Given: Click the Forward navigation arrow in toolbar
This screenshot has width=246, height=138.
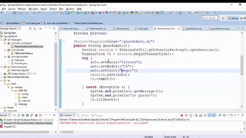Looking at the screenshot, I should pyautogui.click(x=211, y=13).
